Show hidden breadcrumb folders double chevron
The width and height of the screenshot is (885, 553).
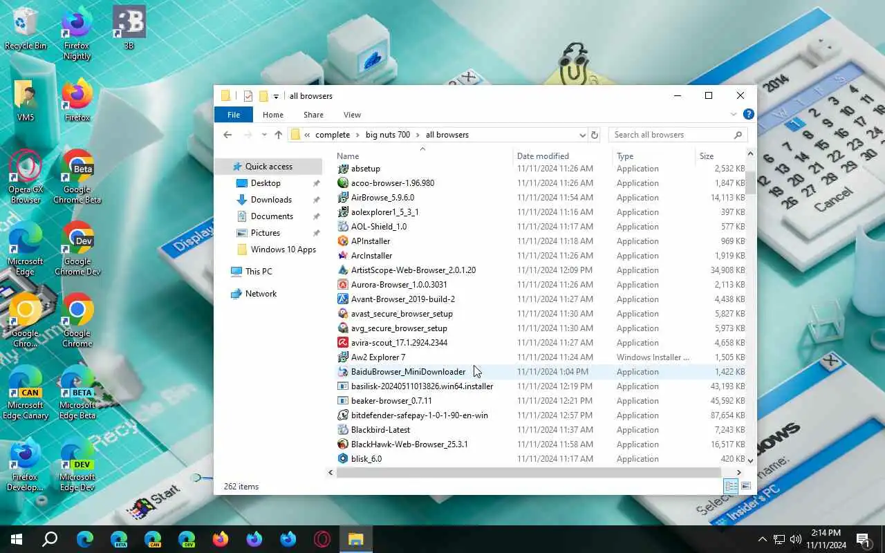[x=307, y=135]
